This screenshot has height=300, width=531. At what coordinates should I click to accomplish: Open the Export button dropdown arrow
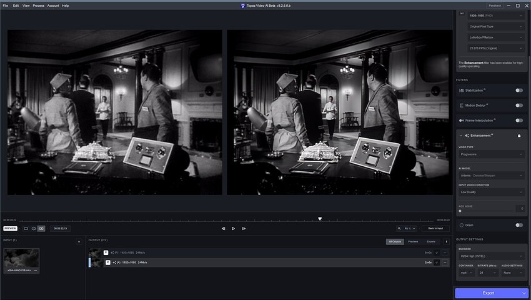pos(524,293)
